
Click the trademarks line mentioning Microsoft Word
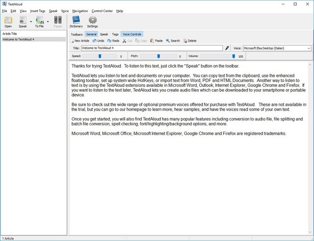pos(179,133)
